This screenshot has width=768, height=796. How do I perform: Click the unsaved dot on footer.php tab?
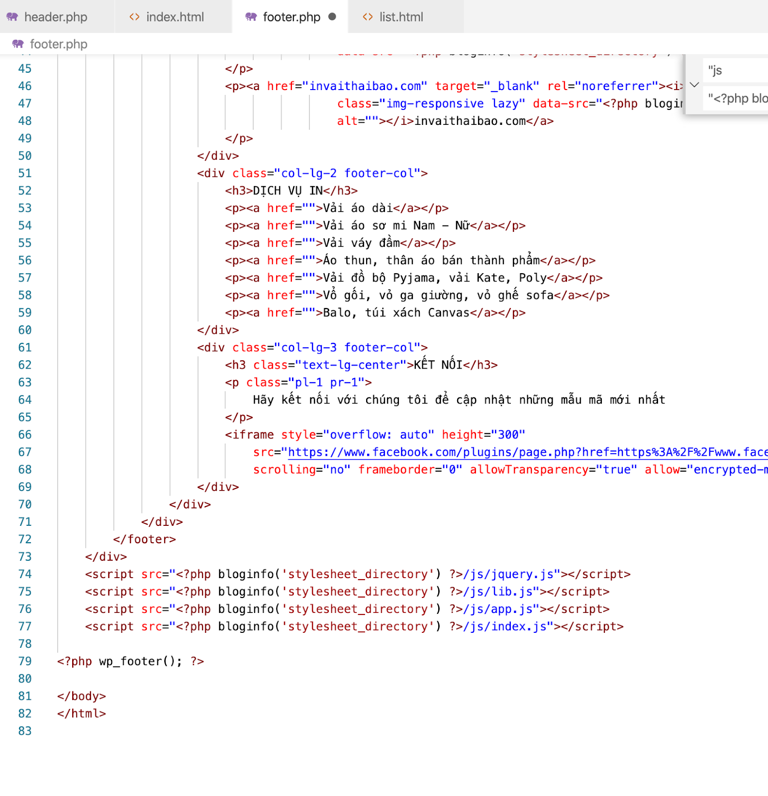pyautogui.click(x=332, y=17)
